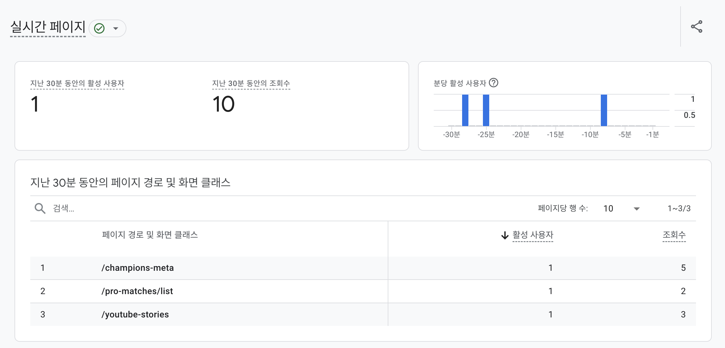Click the share report icon
725x348 pixels.
pyautogui.click(x=696, y=27)
